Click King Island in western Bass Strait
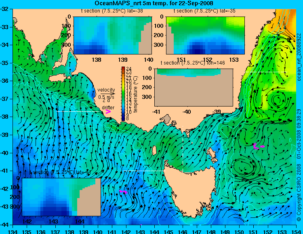Screen dimensions: 303x234 pos(154,150)
